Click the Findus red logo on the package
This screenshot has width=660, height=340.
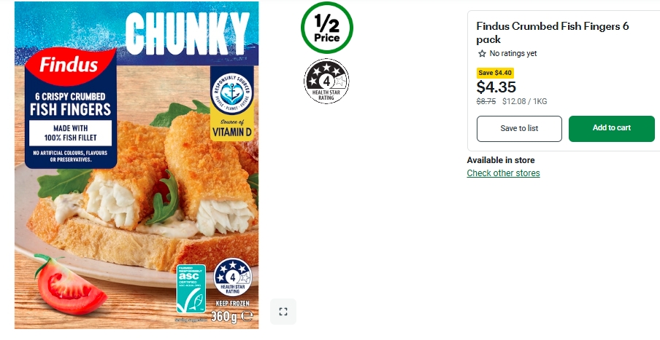click(70, 66)
